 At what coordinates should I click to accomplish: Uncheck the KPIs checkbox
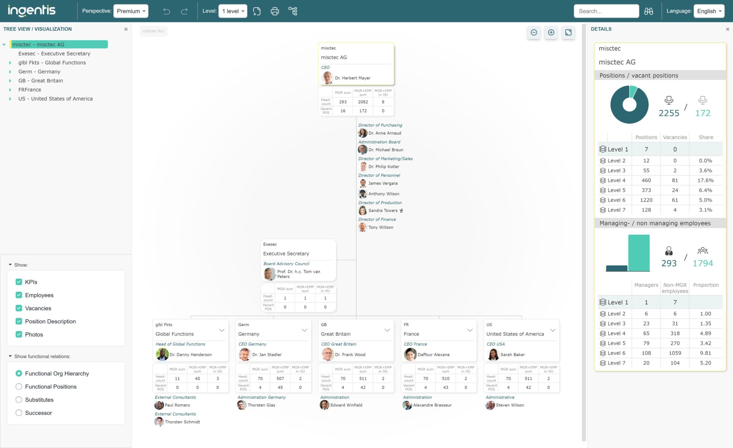pos(19,282)
